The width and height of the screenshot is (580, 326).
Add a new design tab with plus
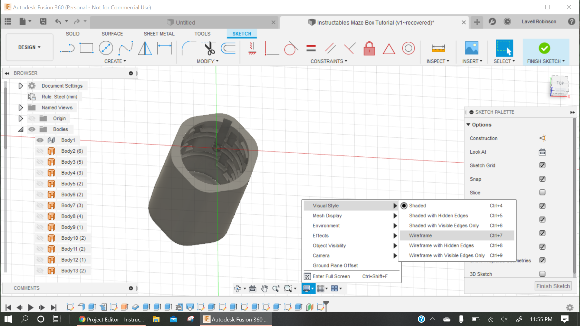click(477, 22)
